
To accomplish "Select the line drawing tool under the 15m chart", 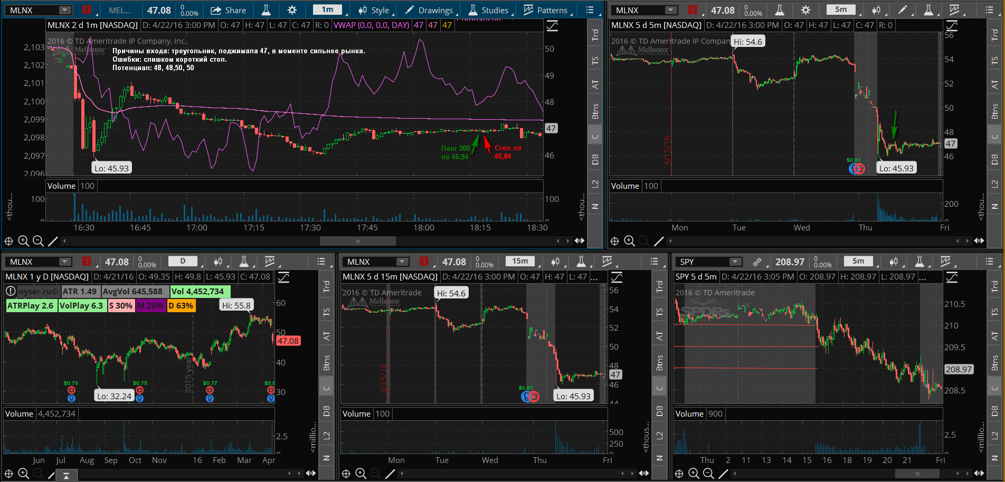I will point(390,474).
